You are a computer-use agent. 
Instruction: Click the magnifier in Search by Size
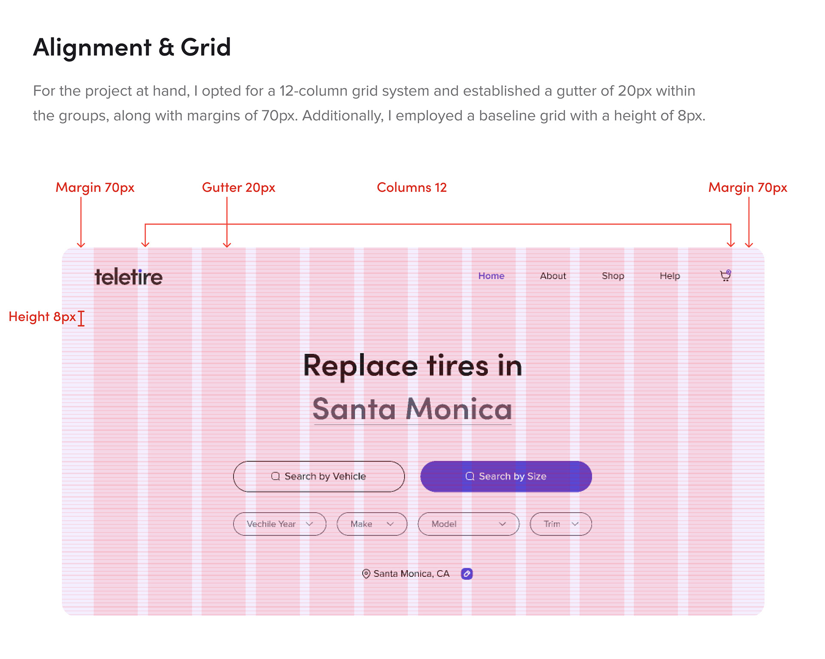pos(470,476)
